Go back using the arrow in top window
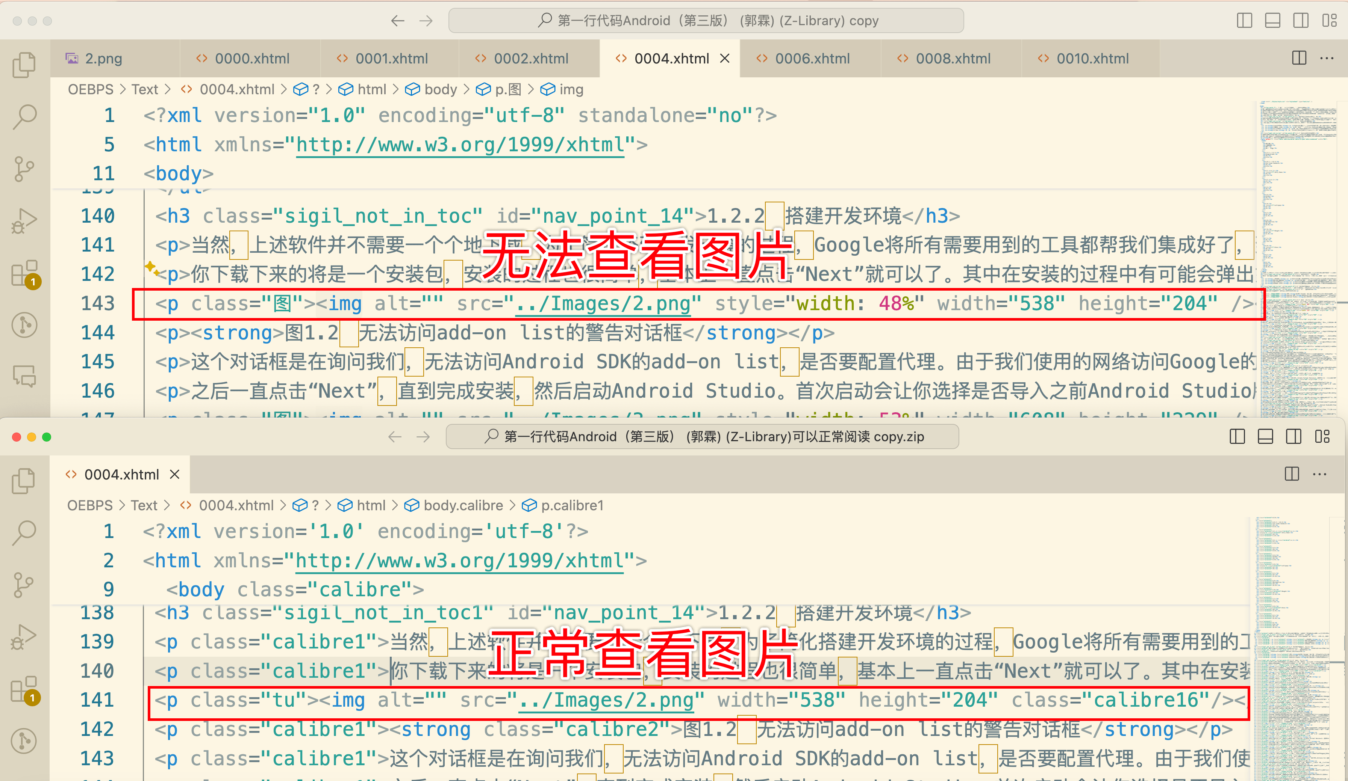 (x=397, y=21)
